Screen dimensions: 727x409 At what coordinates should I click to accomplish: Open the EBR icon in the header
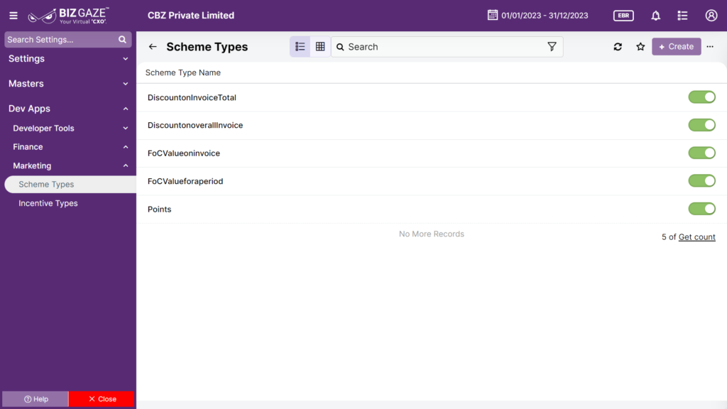623,16
